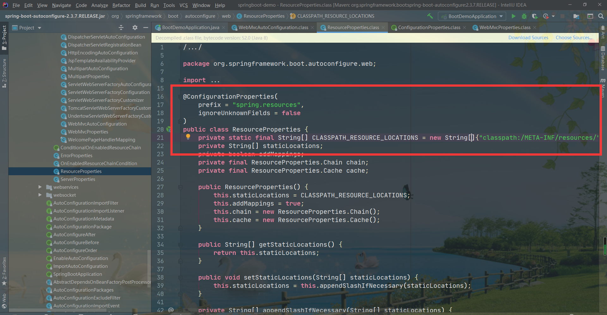This screenshot has height=315, width=607.
Task: Expand the websocket package node
Action: point(40,195)
